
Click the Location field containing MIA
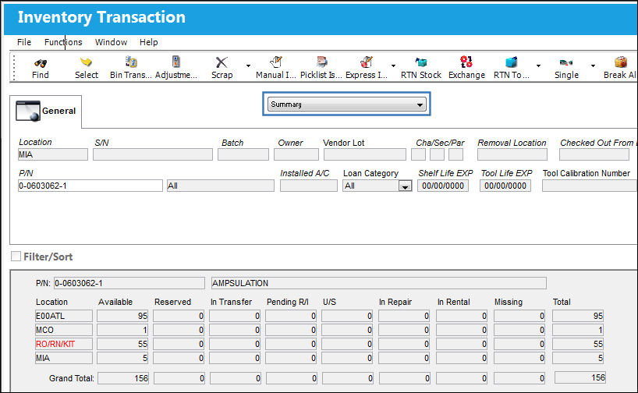[53, 154]
